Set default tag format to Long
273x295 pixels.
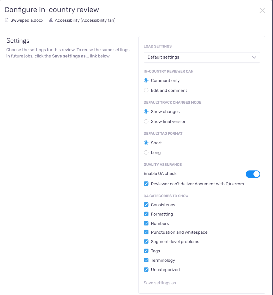[x=146, y=152]
